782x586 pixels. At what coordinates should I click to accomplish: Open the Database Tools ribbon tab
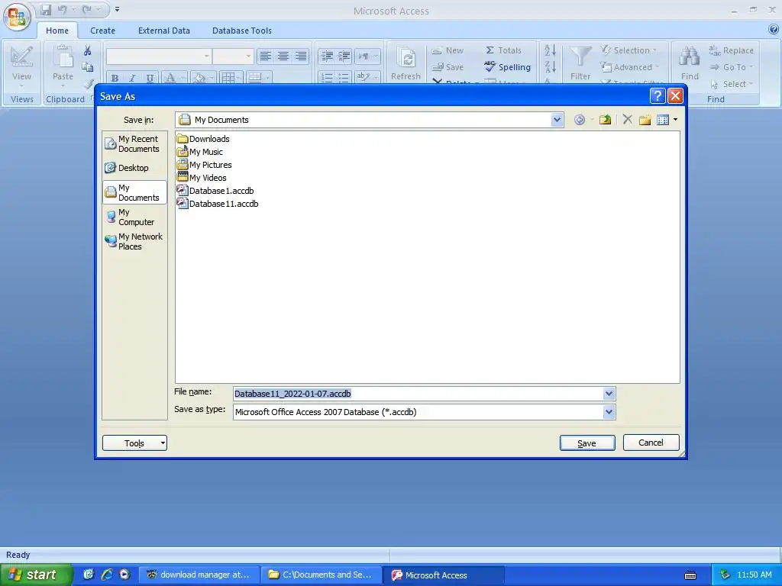coord(242,31)
